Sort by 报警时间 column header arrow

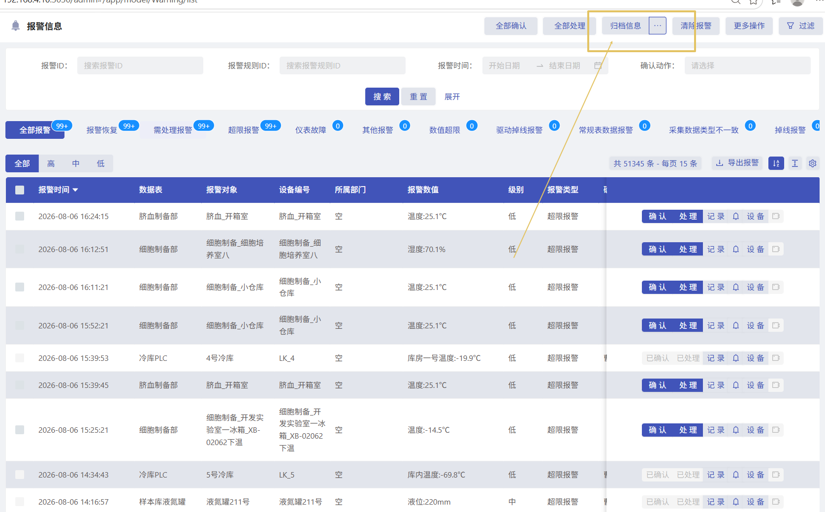point(75,190)
